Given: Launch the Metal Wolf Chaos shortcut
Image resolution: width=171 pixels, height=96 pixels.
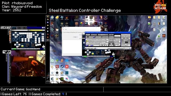Looking at the screenshot, I should pyautogui.click(x=106, y=23).
